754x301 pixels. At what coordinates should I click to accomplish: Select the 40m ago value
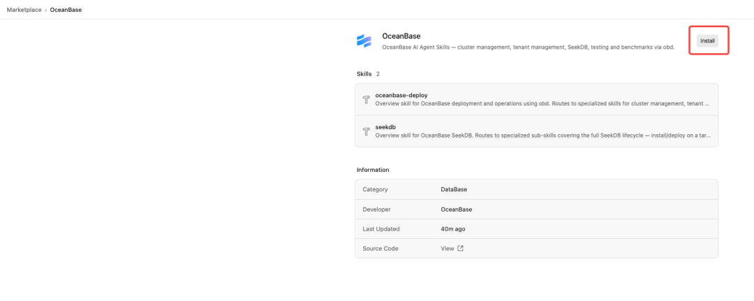(453, 229)
